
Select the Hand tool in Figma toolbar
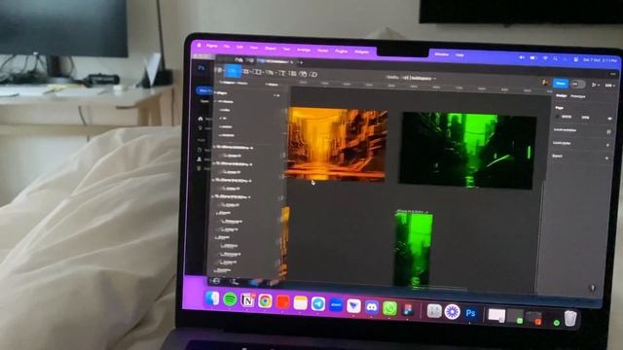pyautogui.click(x=303, y=74)
